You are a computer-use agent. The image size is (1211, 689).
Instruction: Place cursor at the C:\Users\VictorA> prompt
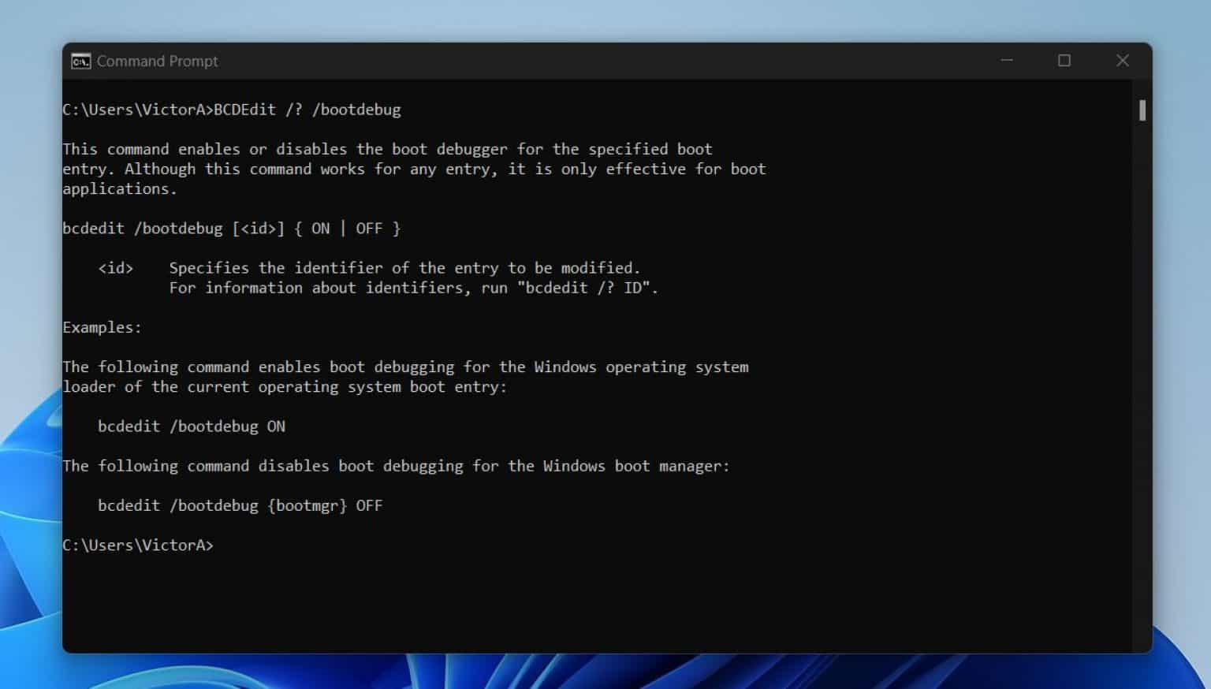pyautogui.click(x=221, y=545)
